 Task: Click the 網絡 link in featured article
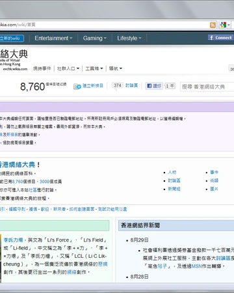tap(71, 272)
